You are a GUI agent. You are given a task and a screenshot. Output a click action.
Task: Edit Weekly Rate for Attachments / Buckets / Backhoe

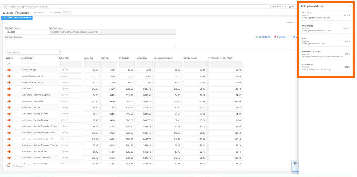(x=127, y=114)
